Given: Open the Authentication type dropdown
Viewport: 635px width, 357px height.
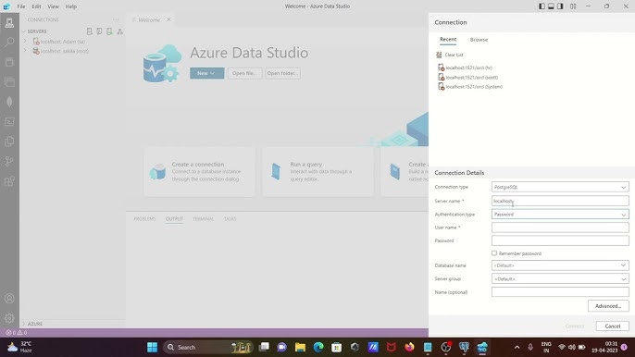Looking at the screenshot, I should point(560,215).
